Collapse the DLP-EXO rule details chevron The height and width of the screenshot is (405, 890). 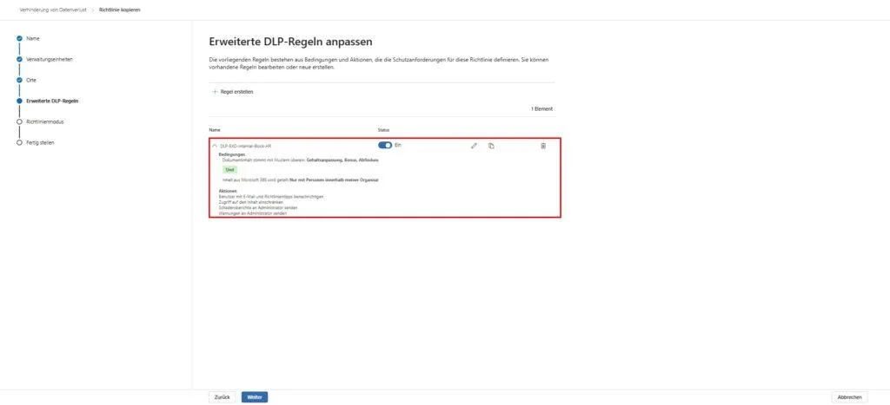pyautogui.click(x=215, y=147)
